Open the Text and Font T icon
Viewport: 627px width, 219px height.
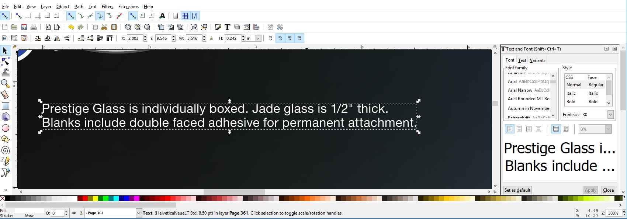(227, 27)
